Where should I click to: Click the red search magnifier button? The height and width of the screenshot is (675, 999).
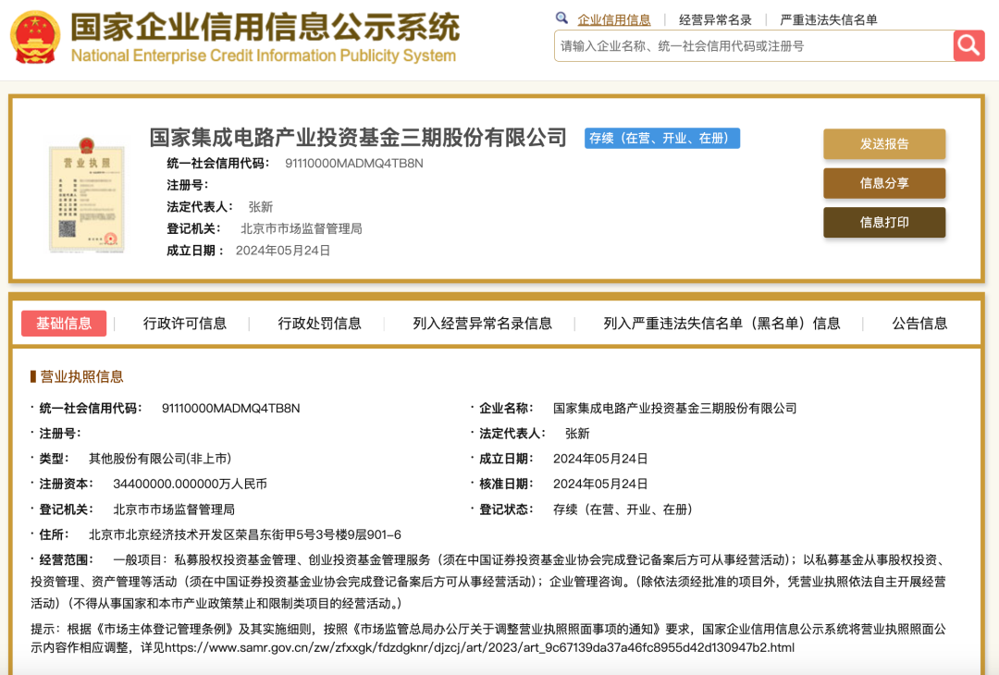click(x=968, y=45)
